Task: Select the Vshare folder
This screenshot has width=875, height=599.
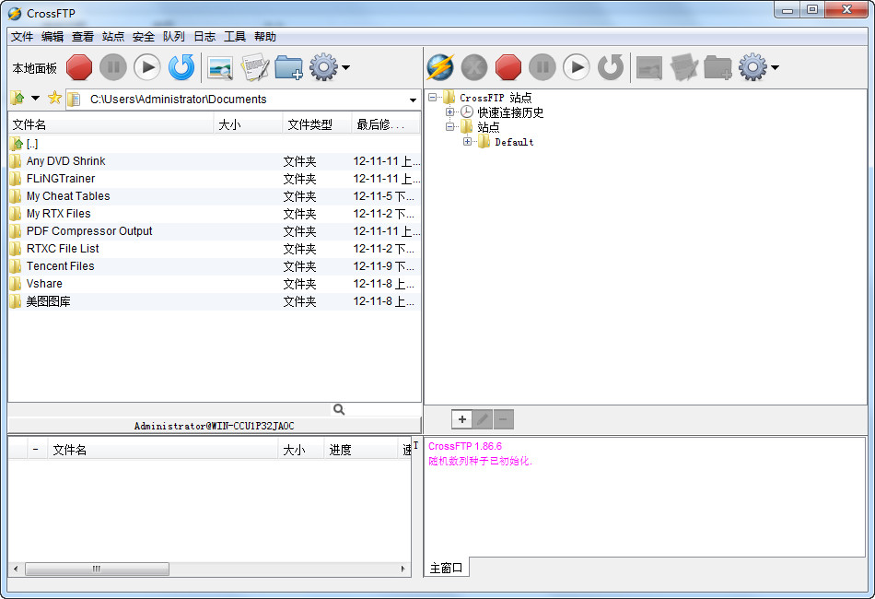Action: click(x=215, y=284)
